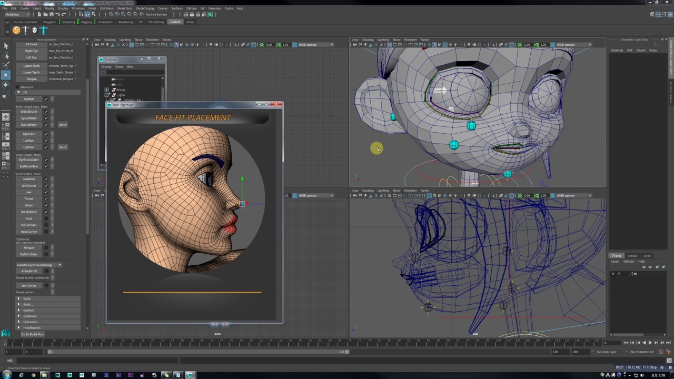Enable the Tongue optional checkbox
Screen dimensions: 674x379
point(46,247)
